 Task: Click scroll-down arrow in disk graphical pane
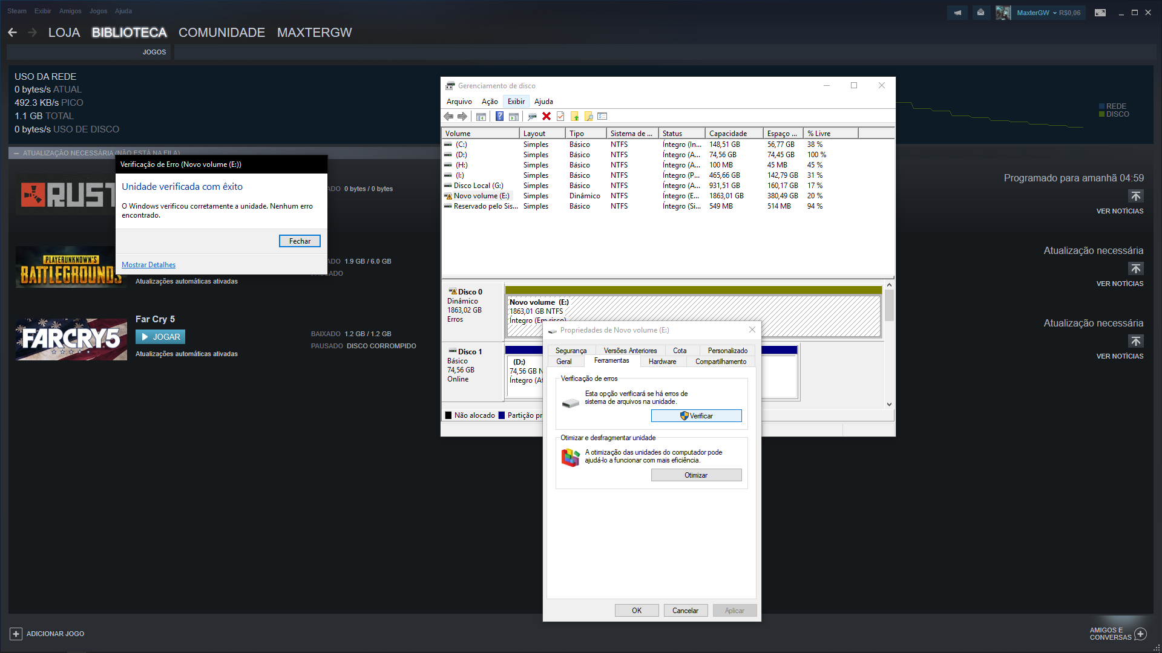coord(889,404)
